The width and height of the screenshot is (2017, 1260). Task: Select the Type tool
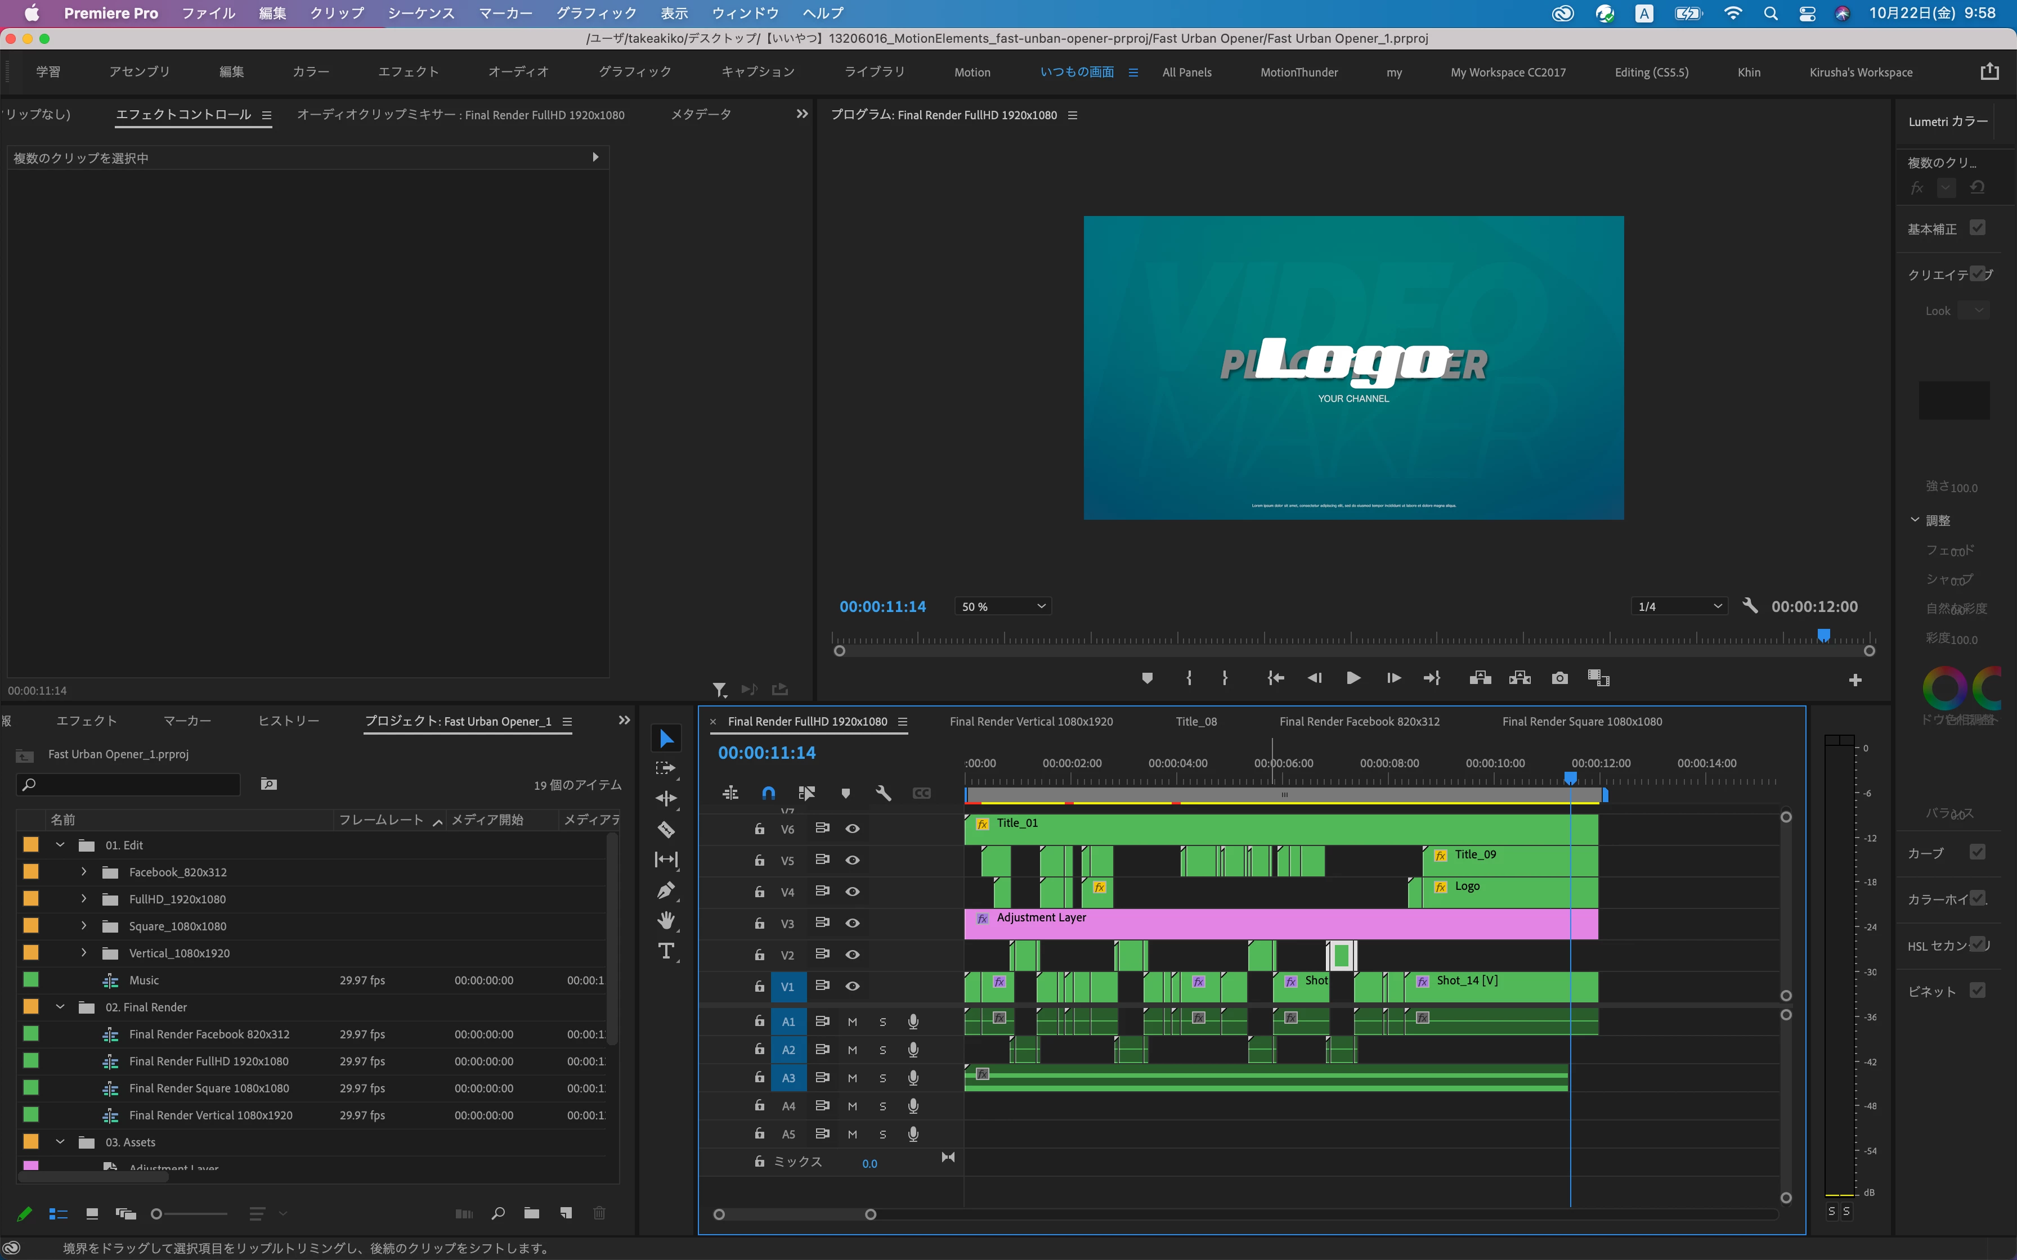coord(666,951)
